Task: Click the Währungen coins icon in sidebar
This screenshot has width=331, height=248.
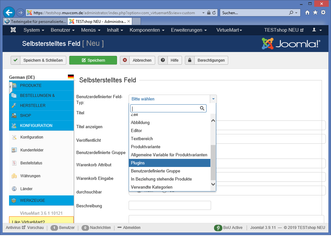Action: pyautogui.click(x=14, y=176)
